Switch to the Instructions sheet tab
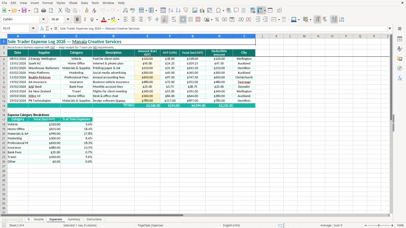Screen dimensions: 406x228 click(94, 220)
